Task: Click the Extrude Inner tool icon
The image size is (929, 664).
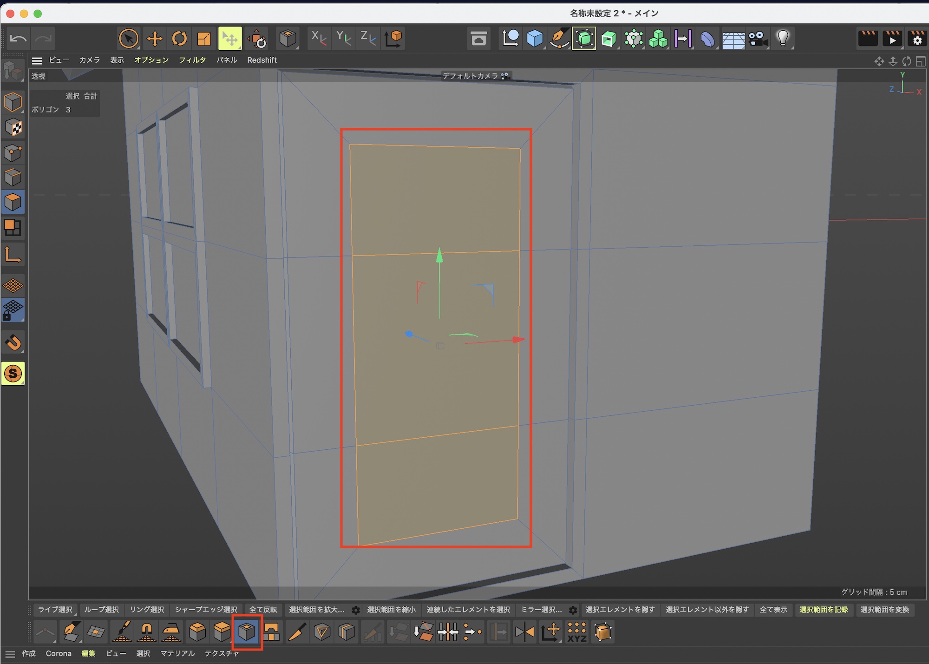Action: click(247, 632)
